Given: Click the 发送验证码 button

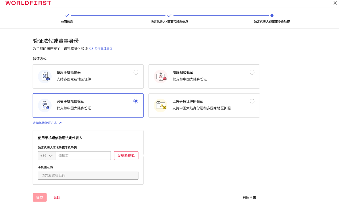Looking at the screenshot, I should point(126,156).
